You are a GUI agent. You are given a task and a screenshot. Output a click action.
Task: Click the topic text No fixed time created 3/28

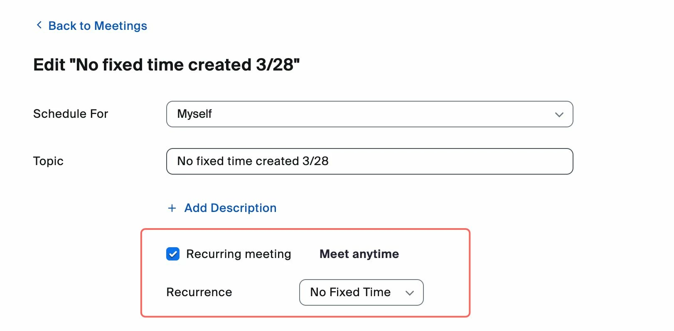pyautogui.click(x=253, y=161)
